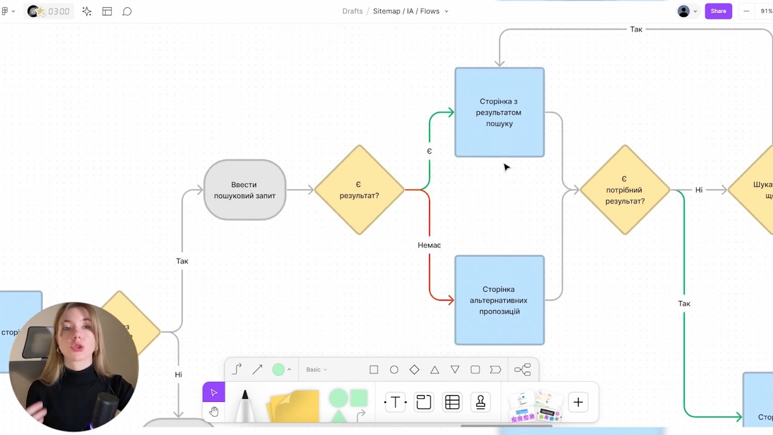Choose the downward triangle shape
The width and height of the screenshot is (773, 435).
tap(455, 370)
